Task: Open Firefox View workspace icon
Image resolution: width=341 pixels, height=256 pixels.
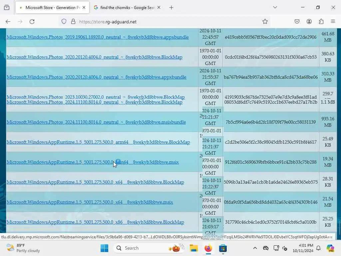Action: tap(7, 8)
